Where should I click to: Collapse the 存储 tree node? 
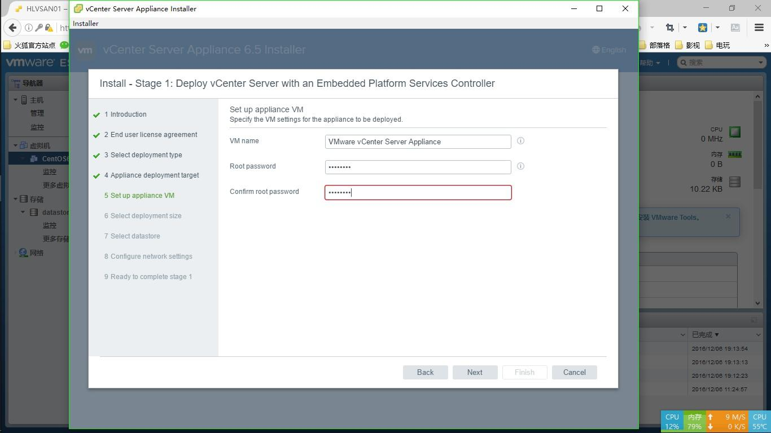tap(16, 199)
